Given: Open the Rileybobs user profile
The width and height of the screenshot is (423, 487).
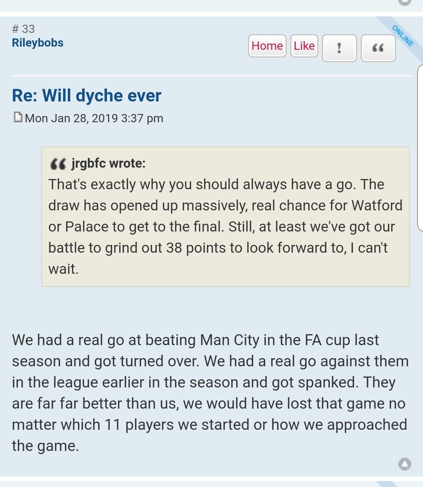Looking at the screenshot, I should pyautogui.click(x=38, y=43).
